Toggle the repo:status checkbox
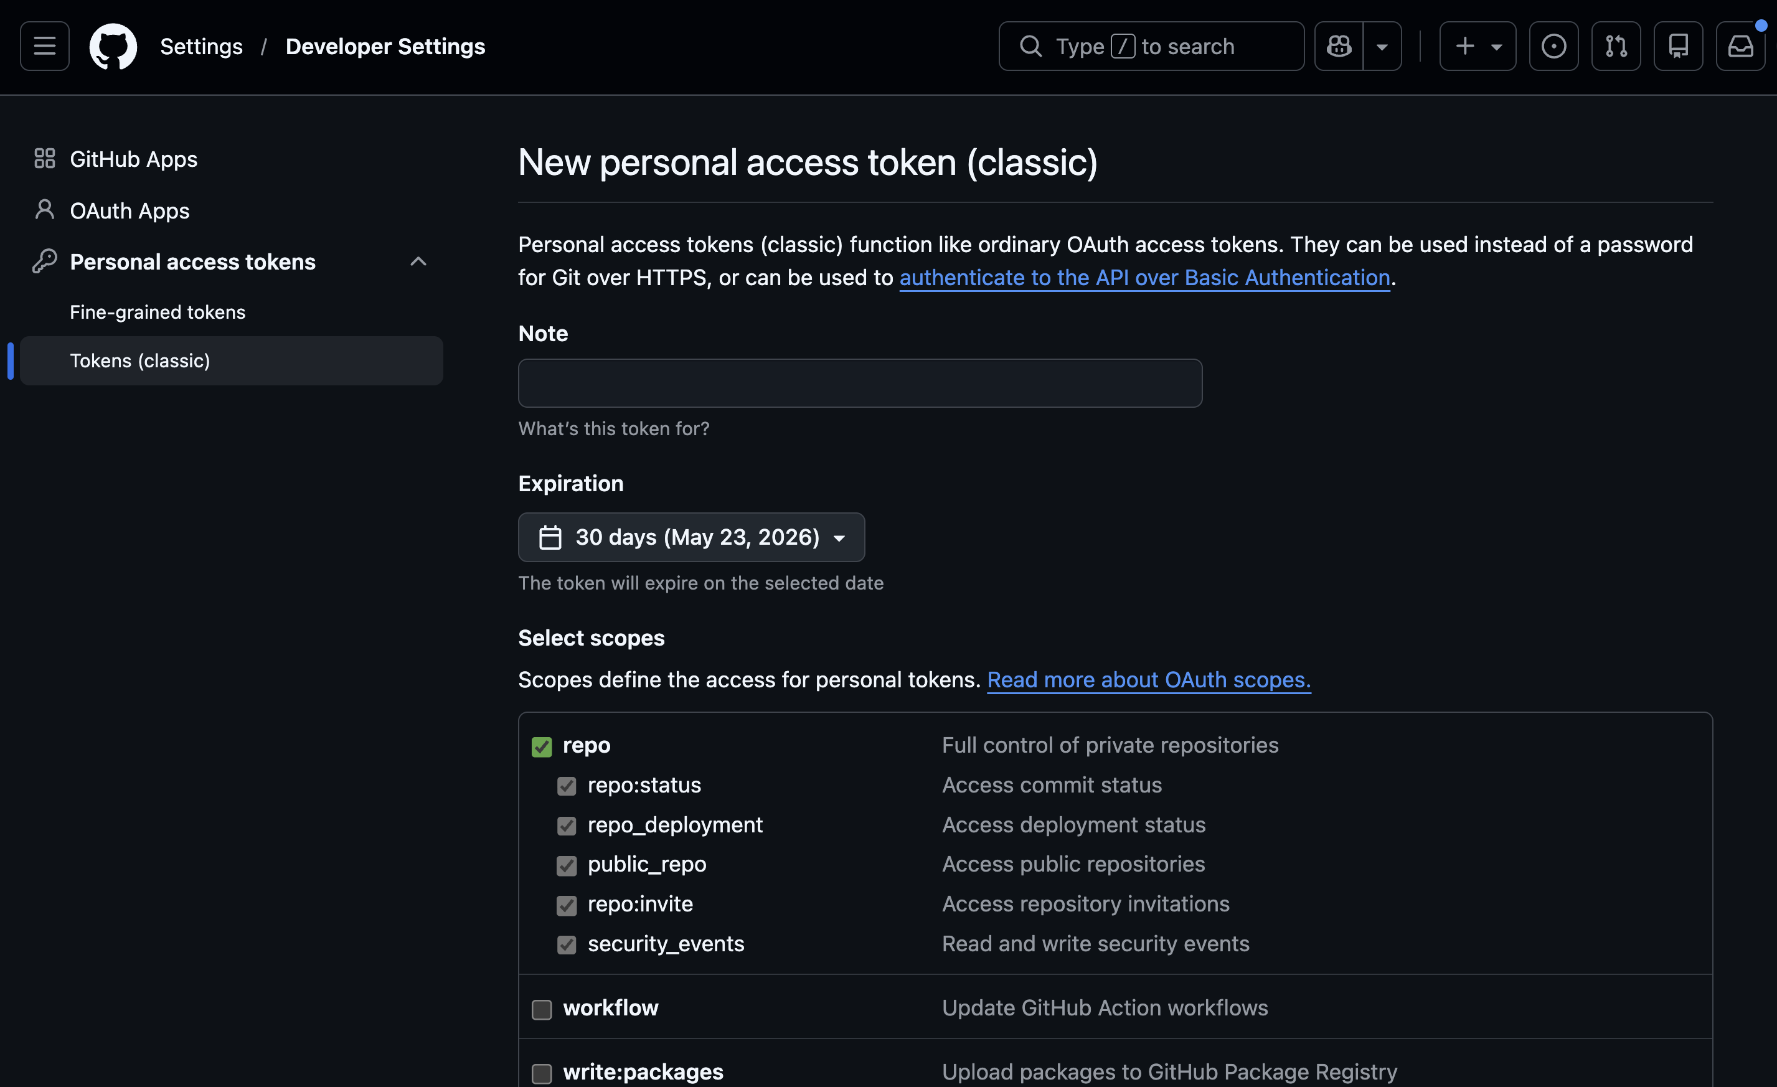Screen dimensions: 1777x1087 point(567,786)
